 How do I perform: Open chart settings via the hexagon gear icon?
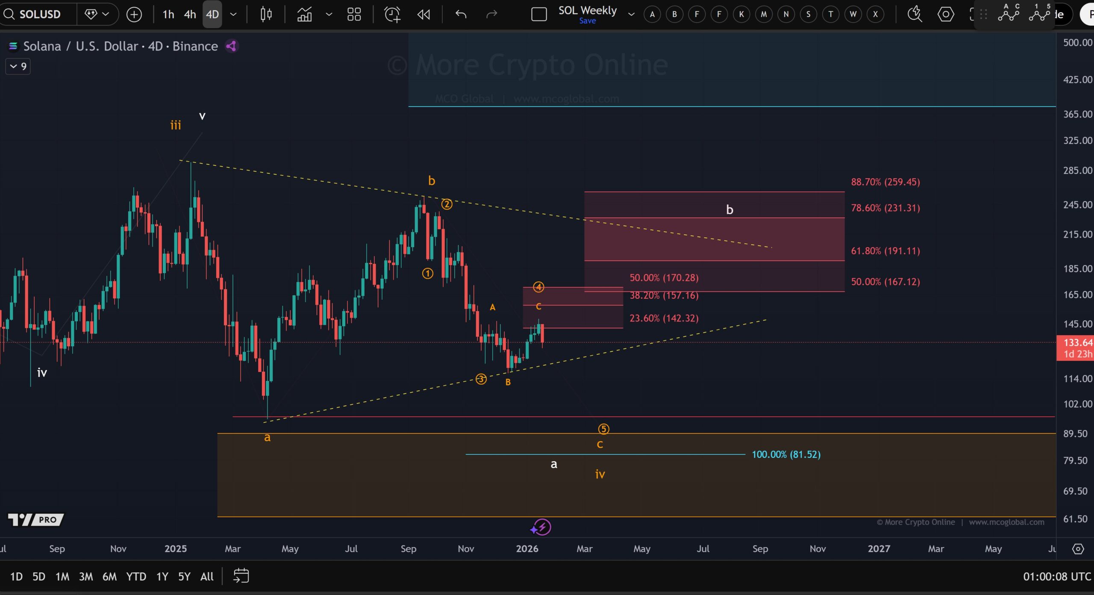946,14
